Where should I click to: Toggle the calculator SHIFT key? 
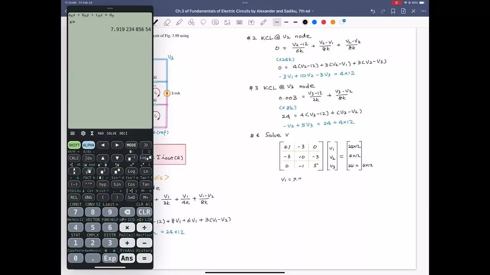tap(74, 145)
